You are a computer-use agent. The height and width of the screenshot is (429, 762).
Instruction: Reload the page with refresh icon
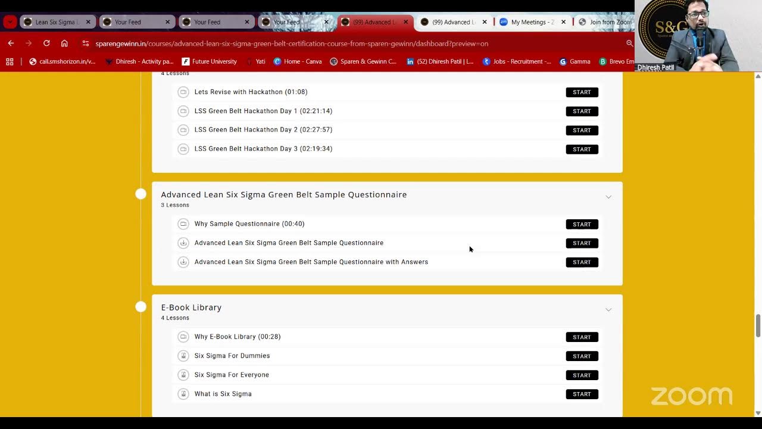(46, 43)
